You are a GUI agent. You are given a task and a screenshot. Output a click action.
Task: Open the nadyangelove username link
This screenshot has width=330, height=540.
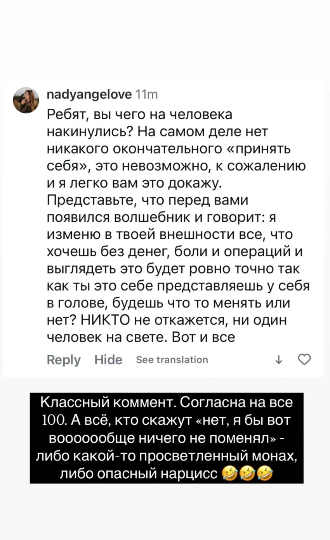point(89,95)
